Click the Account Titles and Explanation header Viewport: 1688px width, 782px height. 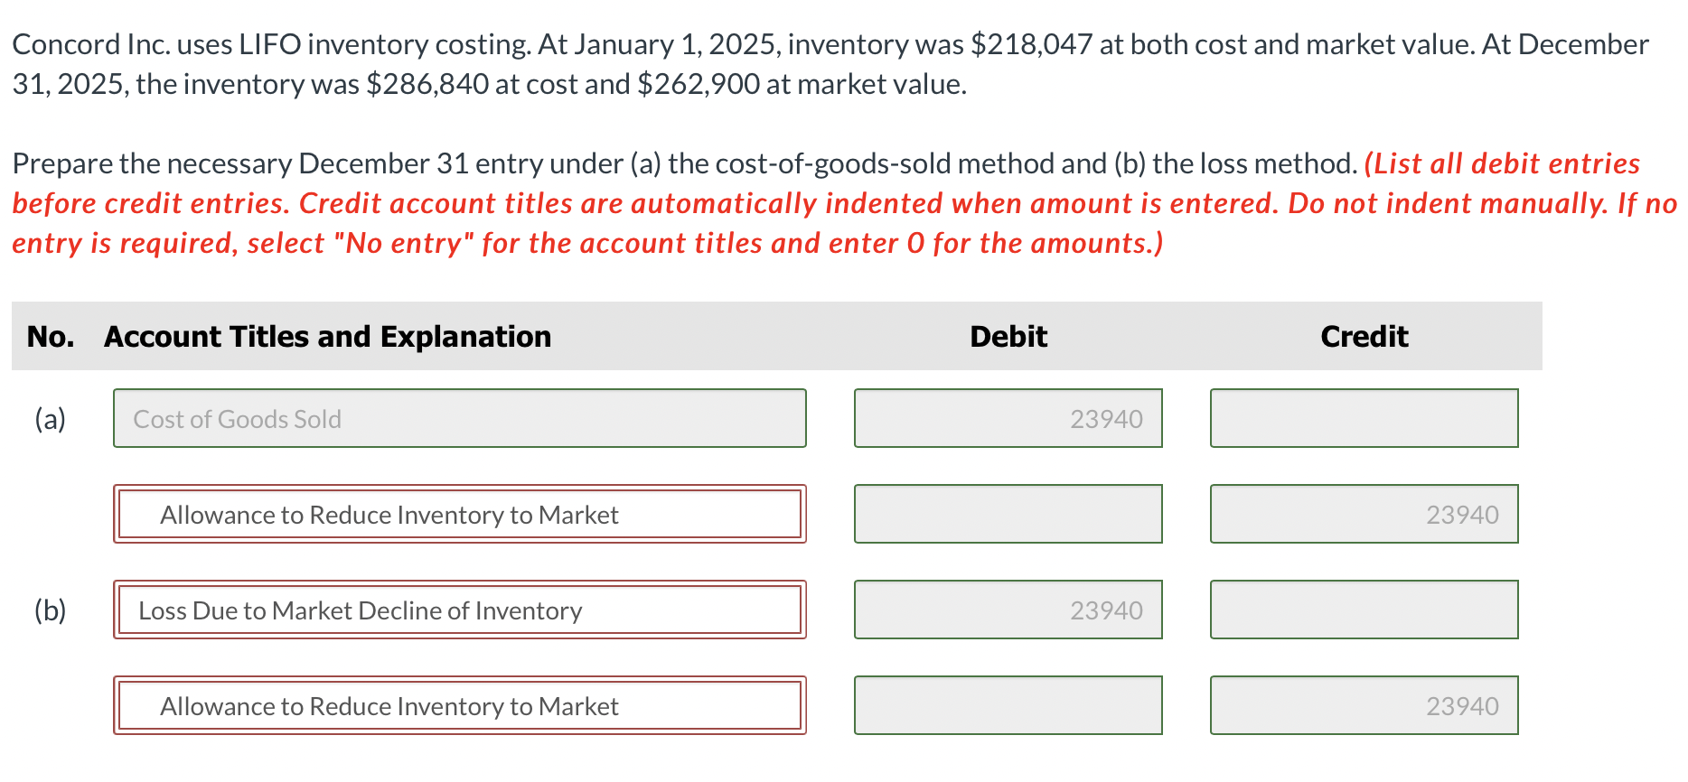coord(327,337)
